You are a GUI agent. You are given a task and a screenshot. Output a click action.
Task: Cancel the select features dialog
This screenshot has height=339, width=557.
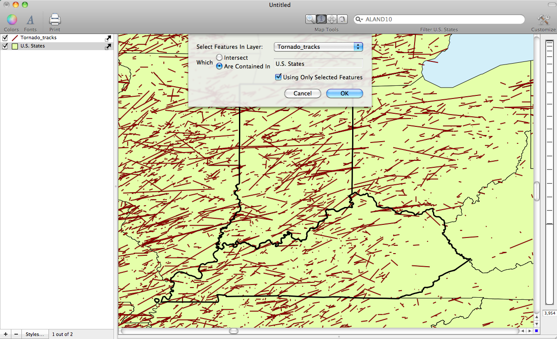(302, 93)
